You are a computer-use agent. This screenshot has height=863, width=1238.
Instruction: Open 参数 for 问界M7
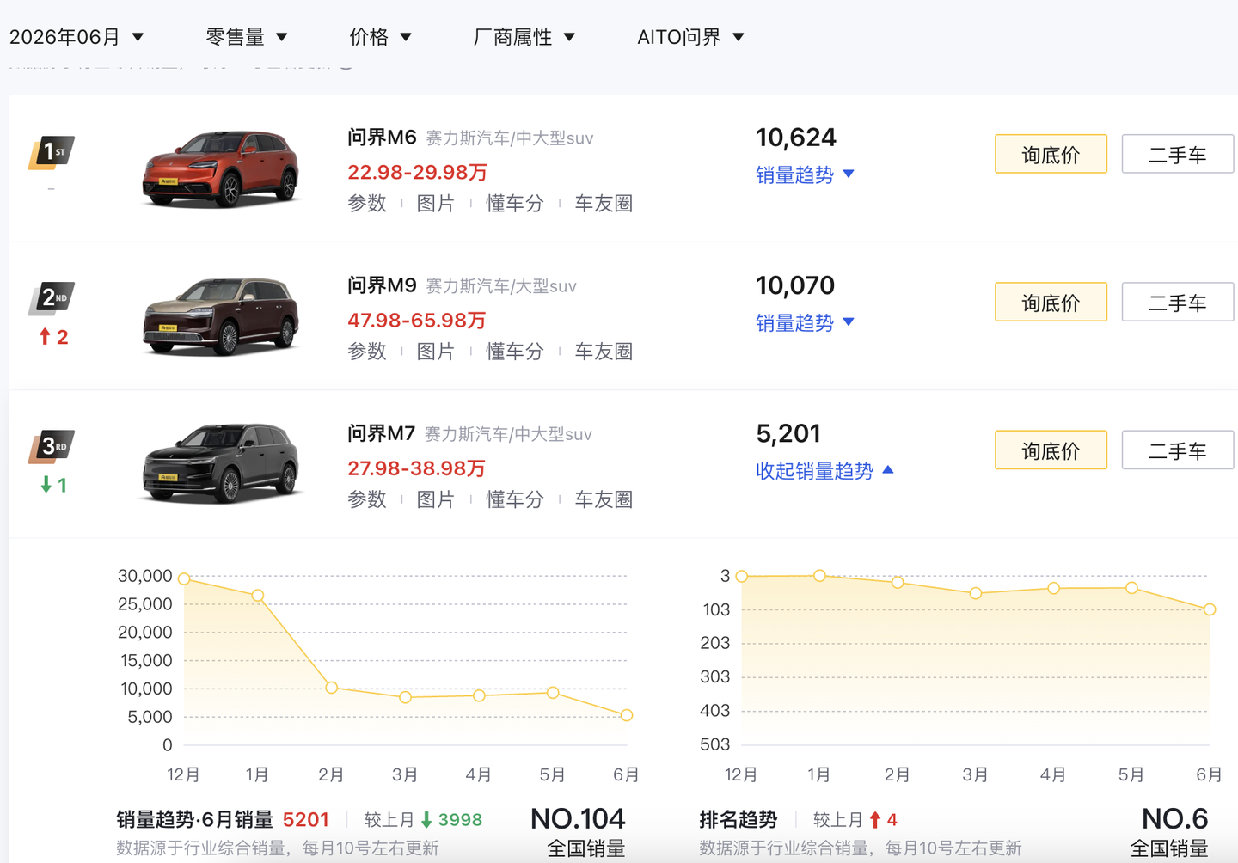click(x=367, y=499)
